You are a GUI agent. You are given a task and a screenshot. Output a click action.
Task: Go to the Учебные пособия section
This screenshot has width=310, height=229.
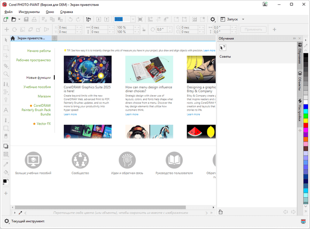point(37,87)
